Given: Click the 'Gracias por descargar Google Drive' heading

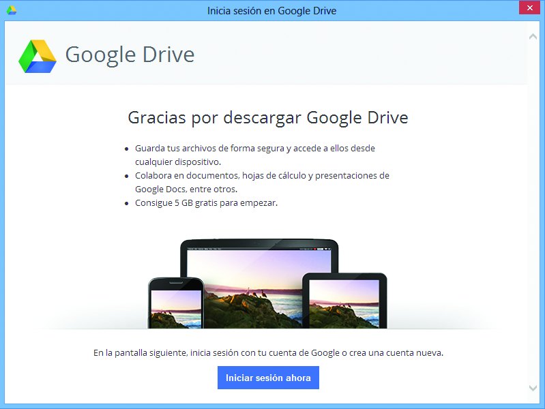Looking at the screenshot, I should (268, 117).
